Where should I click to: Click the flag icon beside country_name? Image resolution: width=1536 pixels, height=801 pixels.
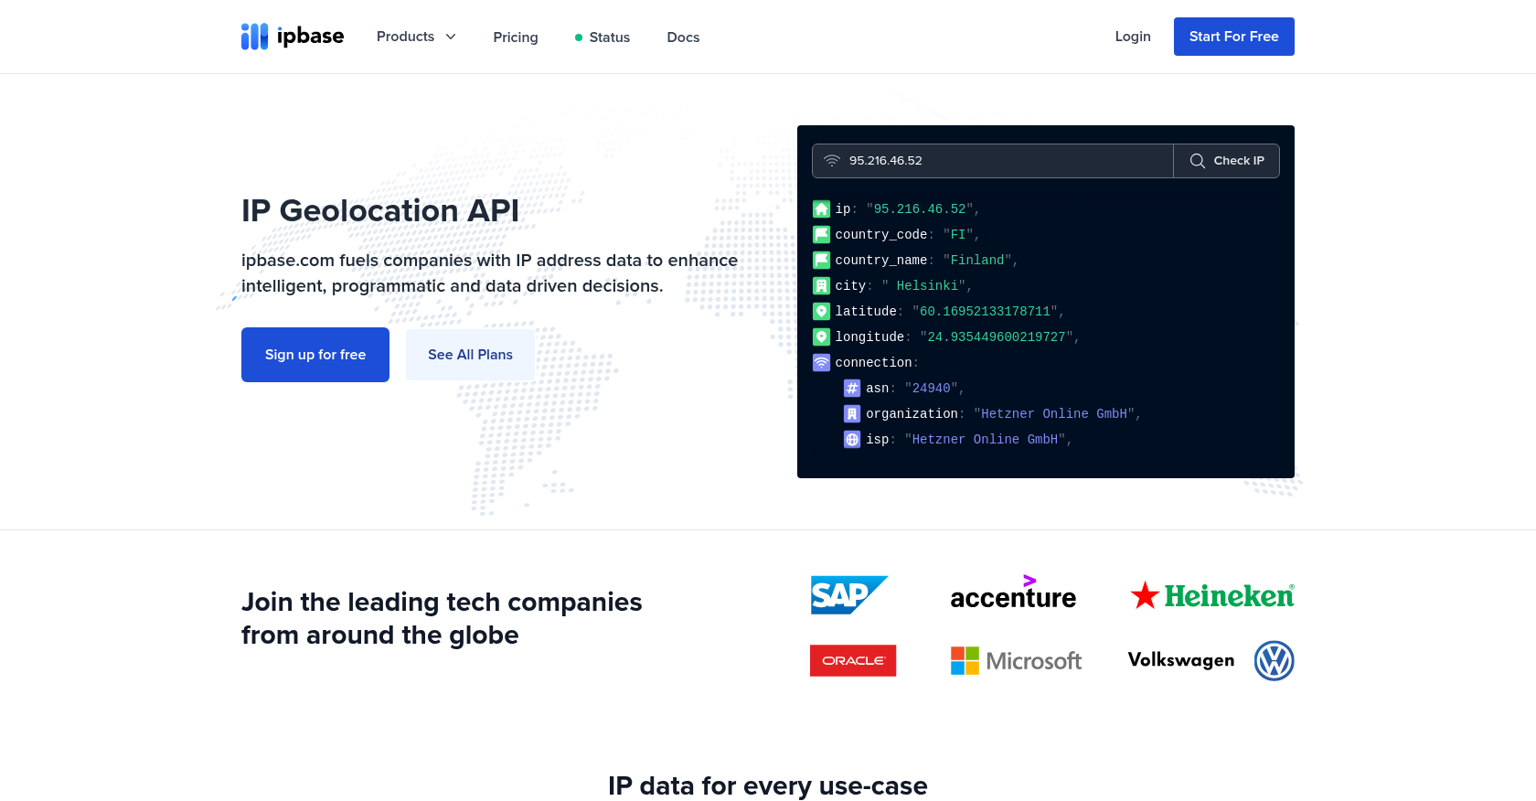click(x=822, y=260)
